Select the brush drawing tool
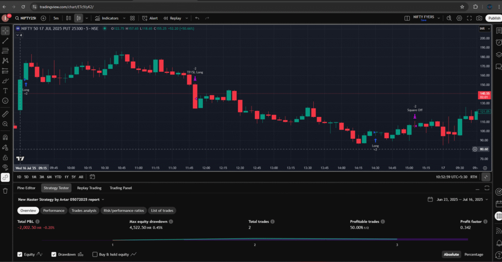502x262 pixels. pos(5,81)
